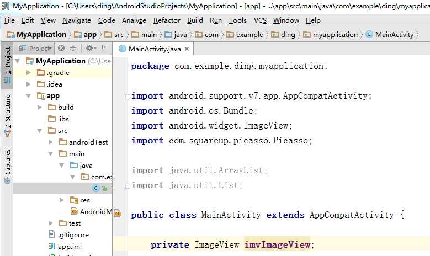This screenshot has height=256, width=430.
Task: Click the main breadcrumb folder
Action: coord(144,35)
